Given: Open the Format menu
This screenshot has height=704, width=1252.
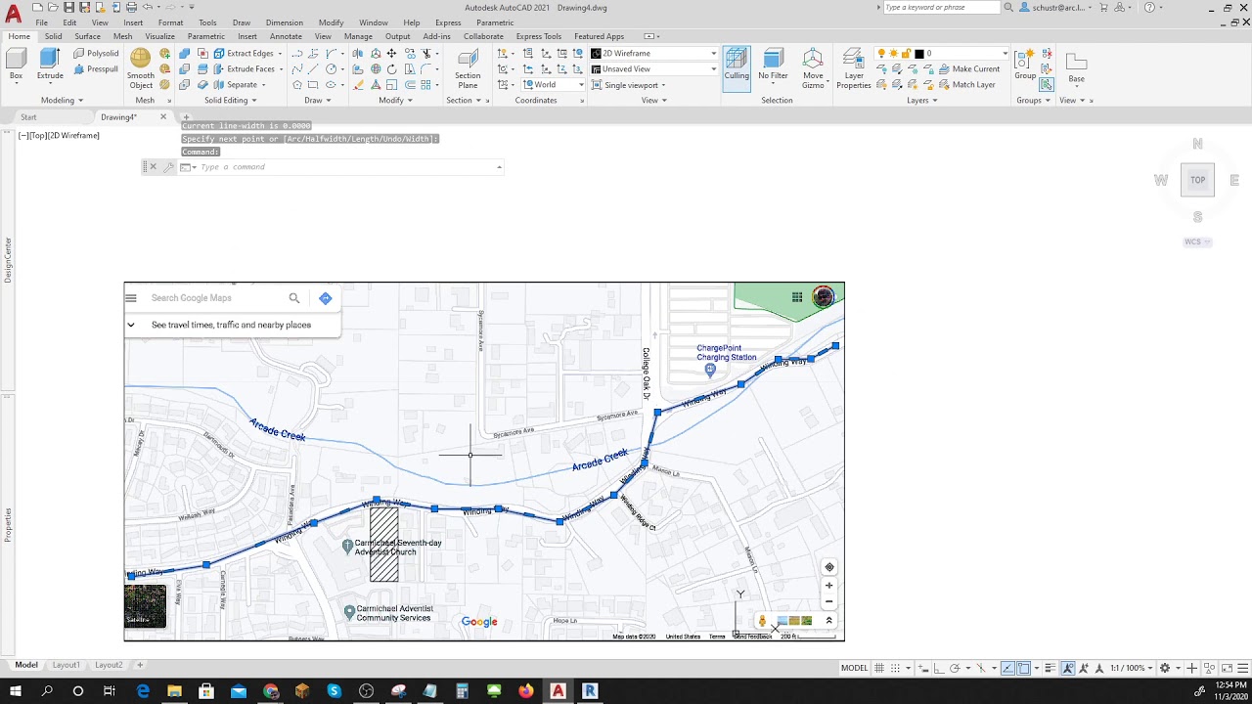Looking at the screenshot, I should point(170,22).
